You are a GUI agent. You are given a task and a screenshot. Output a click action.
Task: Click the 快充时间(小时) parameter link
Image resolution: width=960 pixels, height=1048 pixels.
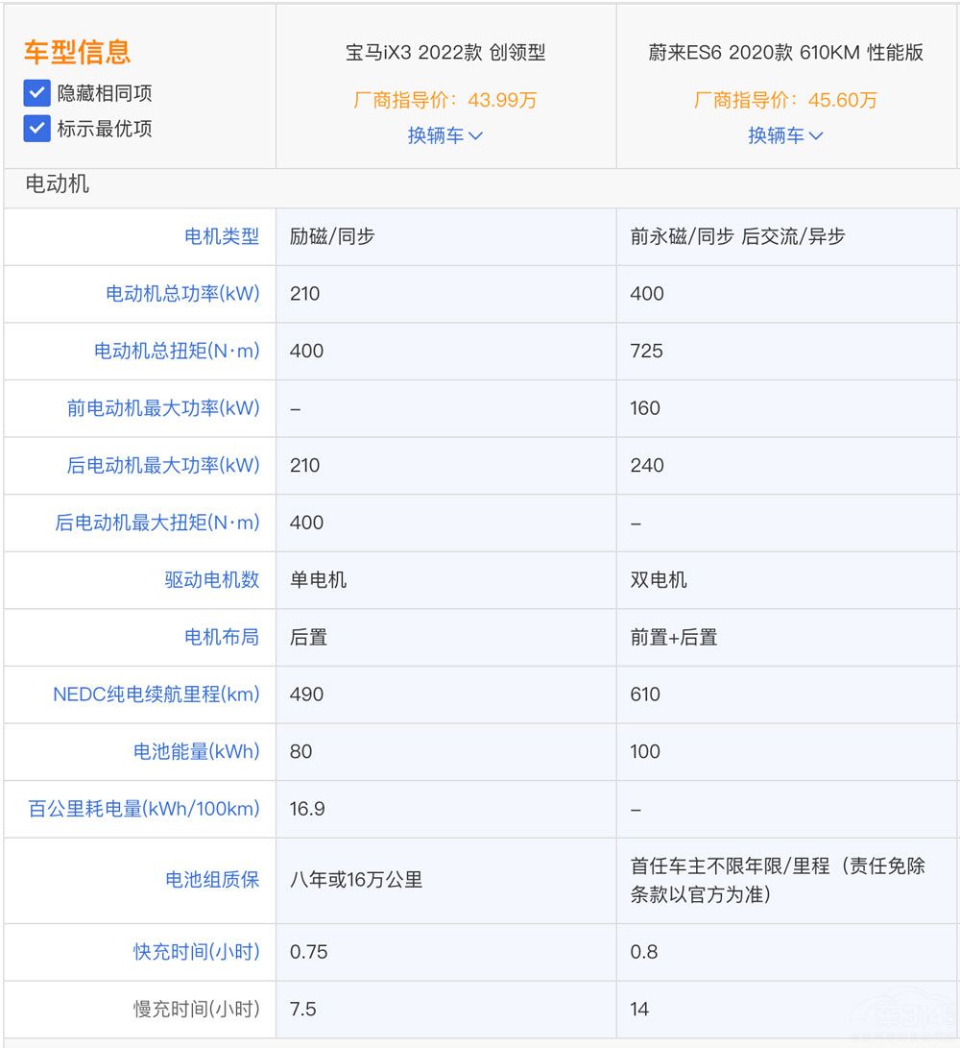[x=197, y=952]
